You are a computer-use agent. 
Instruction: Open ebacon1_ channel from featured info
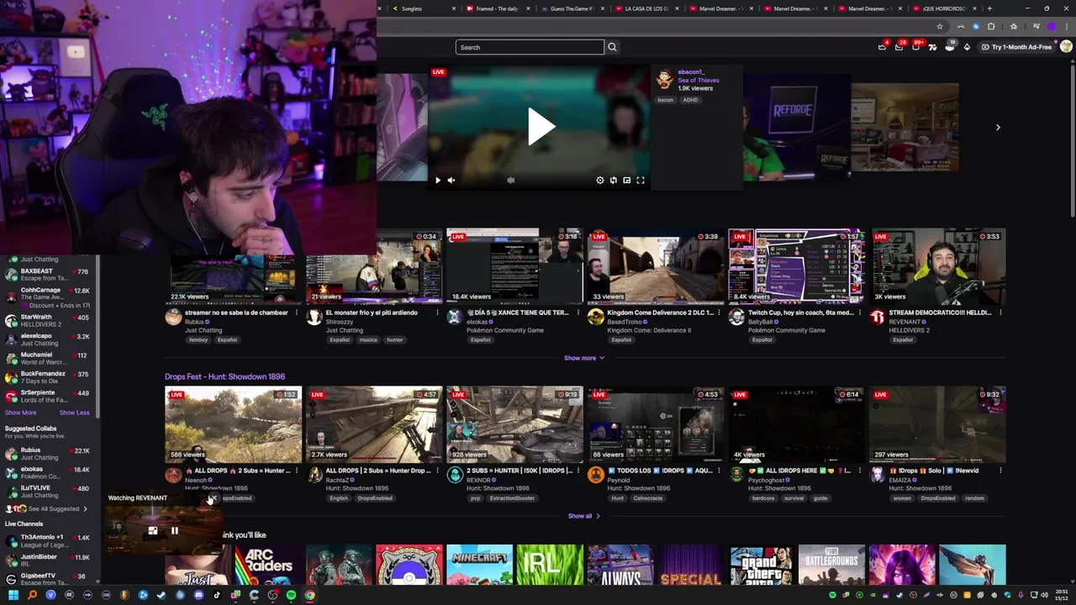691,72
